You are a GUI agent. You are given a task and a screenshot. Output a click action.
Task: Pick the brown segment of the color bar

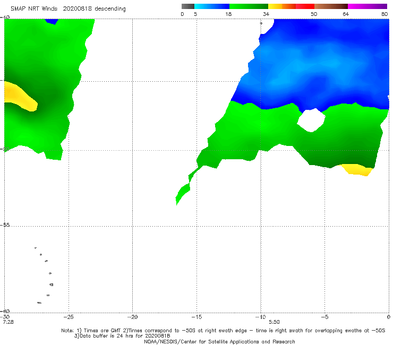pyautogui.click(x=331, y=6)
